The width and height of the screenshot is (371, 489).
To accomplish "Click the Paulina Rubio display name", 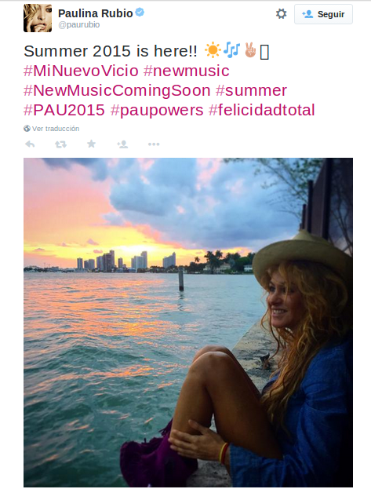I will (x=96, y=13).
